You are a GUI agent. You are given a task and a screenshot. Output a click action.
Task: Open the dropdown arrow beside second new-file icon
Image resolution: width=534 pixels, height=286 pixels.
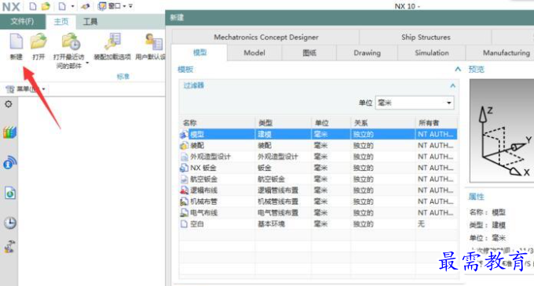[x=72, y=6]
